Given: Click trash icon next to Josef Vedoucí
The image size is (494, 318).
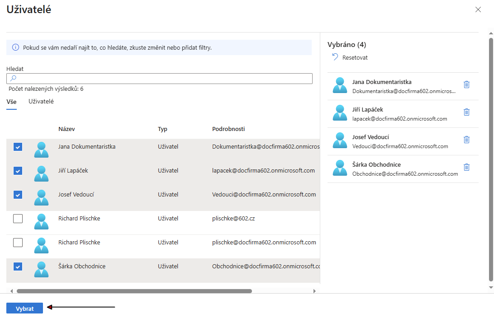Looking at the screenshot, I should point(466,139).
